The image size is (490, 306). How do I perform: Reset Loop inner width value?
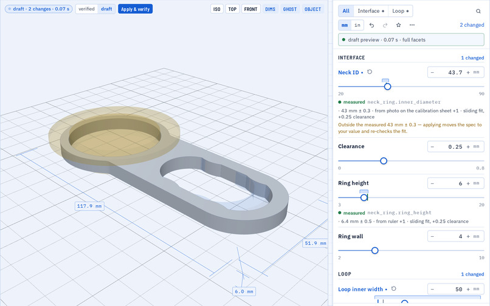click(x=394, y=288)
